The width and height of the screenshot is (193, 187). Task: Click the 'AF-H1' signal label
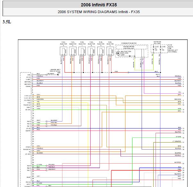(x=28, y=77)
